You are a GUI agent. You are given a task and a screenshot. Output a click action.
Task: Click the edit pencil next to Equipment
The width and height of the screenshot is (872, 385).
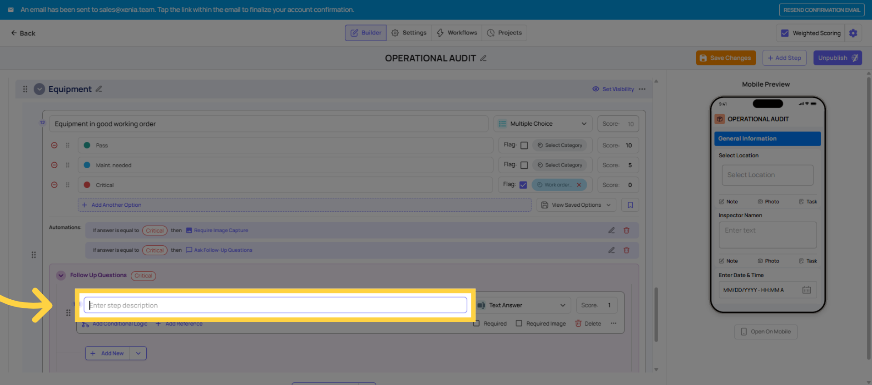tap(99, 89)
